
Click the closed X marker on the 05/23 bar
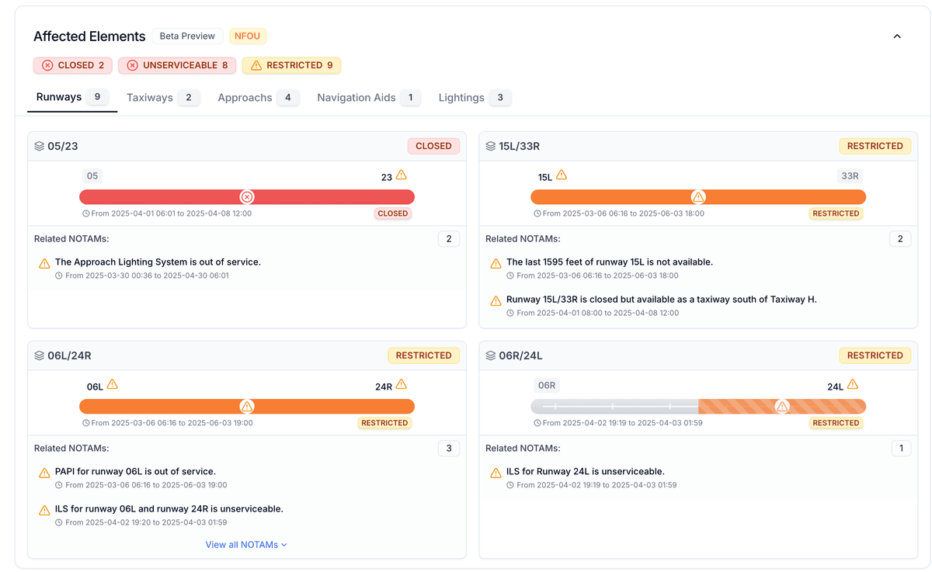247,197
